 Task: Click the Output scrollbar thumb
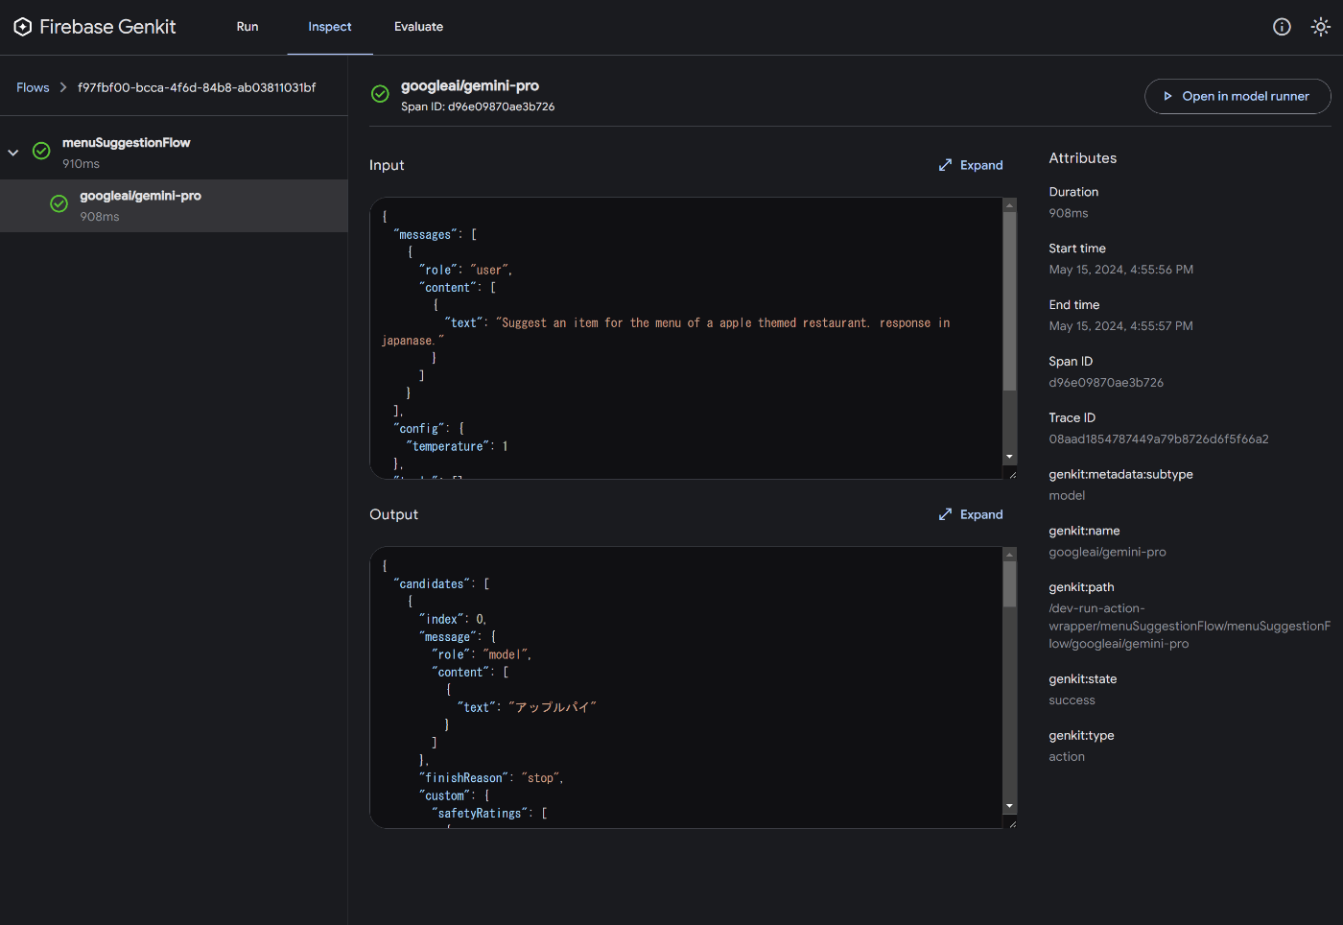tap(1009, 584)
